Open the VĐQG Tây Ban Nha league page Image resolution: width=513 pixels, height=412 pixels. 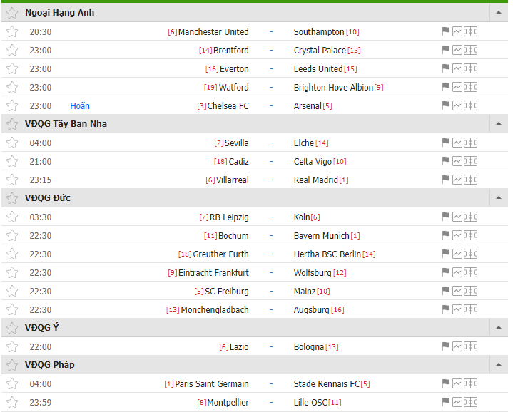click(66, 124)
